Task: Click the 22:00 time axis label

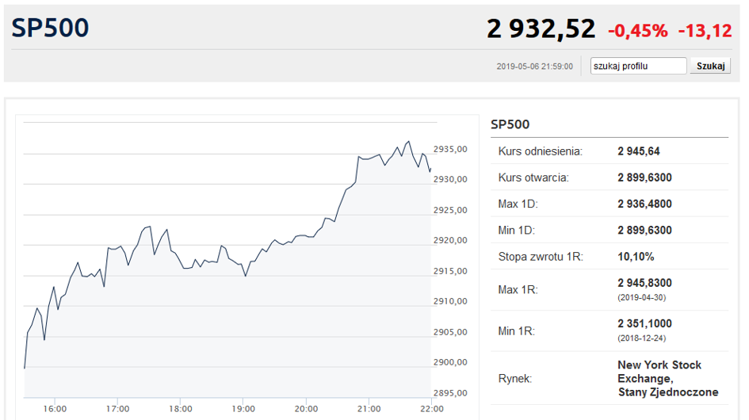Action: [432, 409]
